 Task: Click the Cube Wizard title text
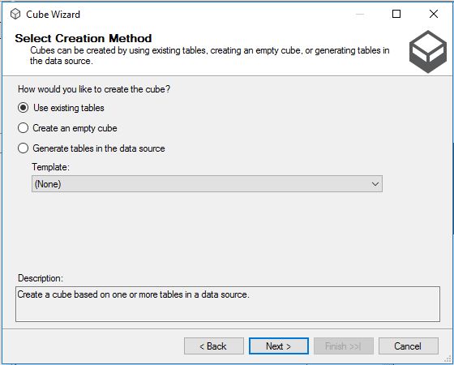pyautogui.click(x=53, y=15)
